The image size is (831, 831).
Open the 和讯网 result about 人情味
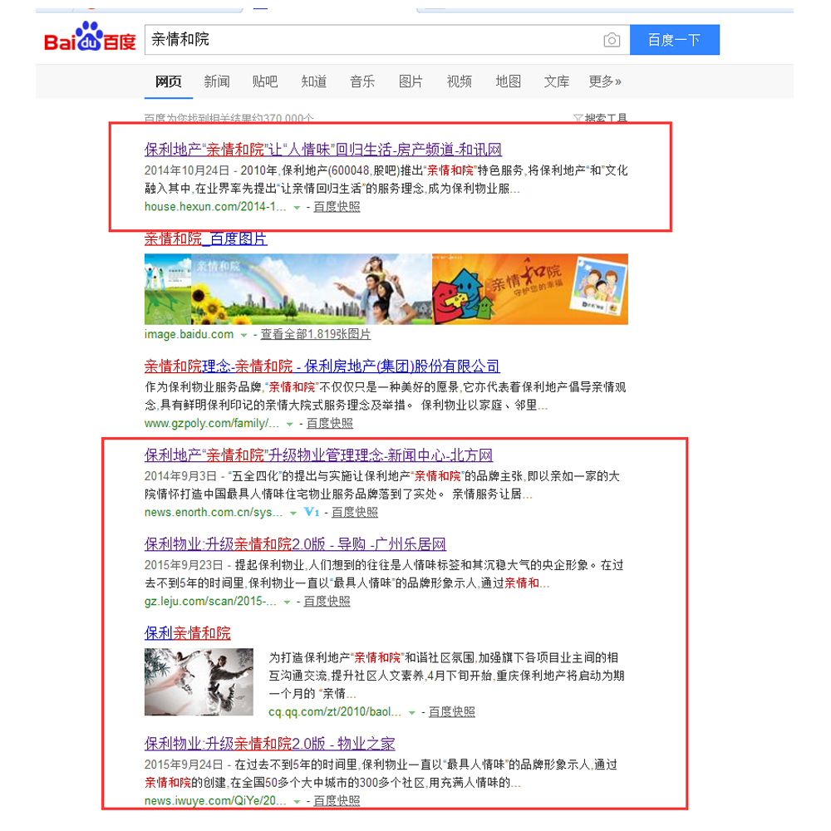coord(322,150)
